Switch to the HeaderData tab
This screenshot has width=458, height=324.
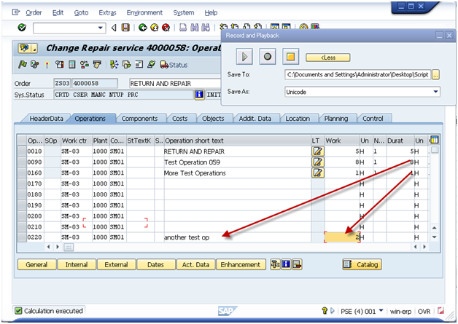(46, 119)
